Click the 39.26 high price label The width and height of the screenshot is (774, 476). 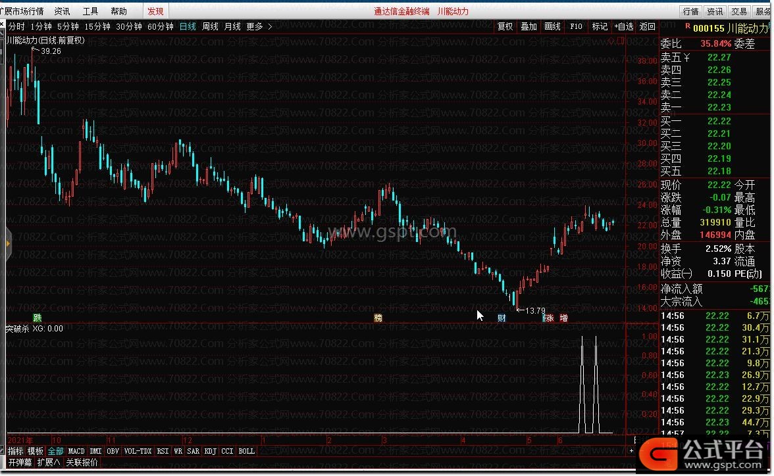pyautogui.click(x=51, y=51)
